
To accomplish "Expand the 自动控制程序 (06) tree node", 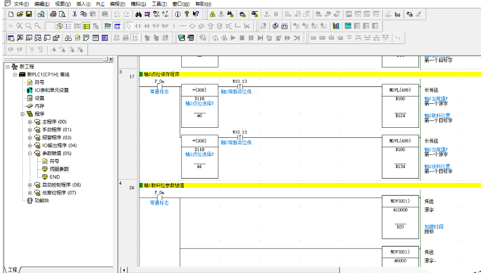I will (x=30, y=185).
